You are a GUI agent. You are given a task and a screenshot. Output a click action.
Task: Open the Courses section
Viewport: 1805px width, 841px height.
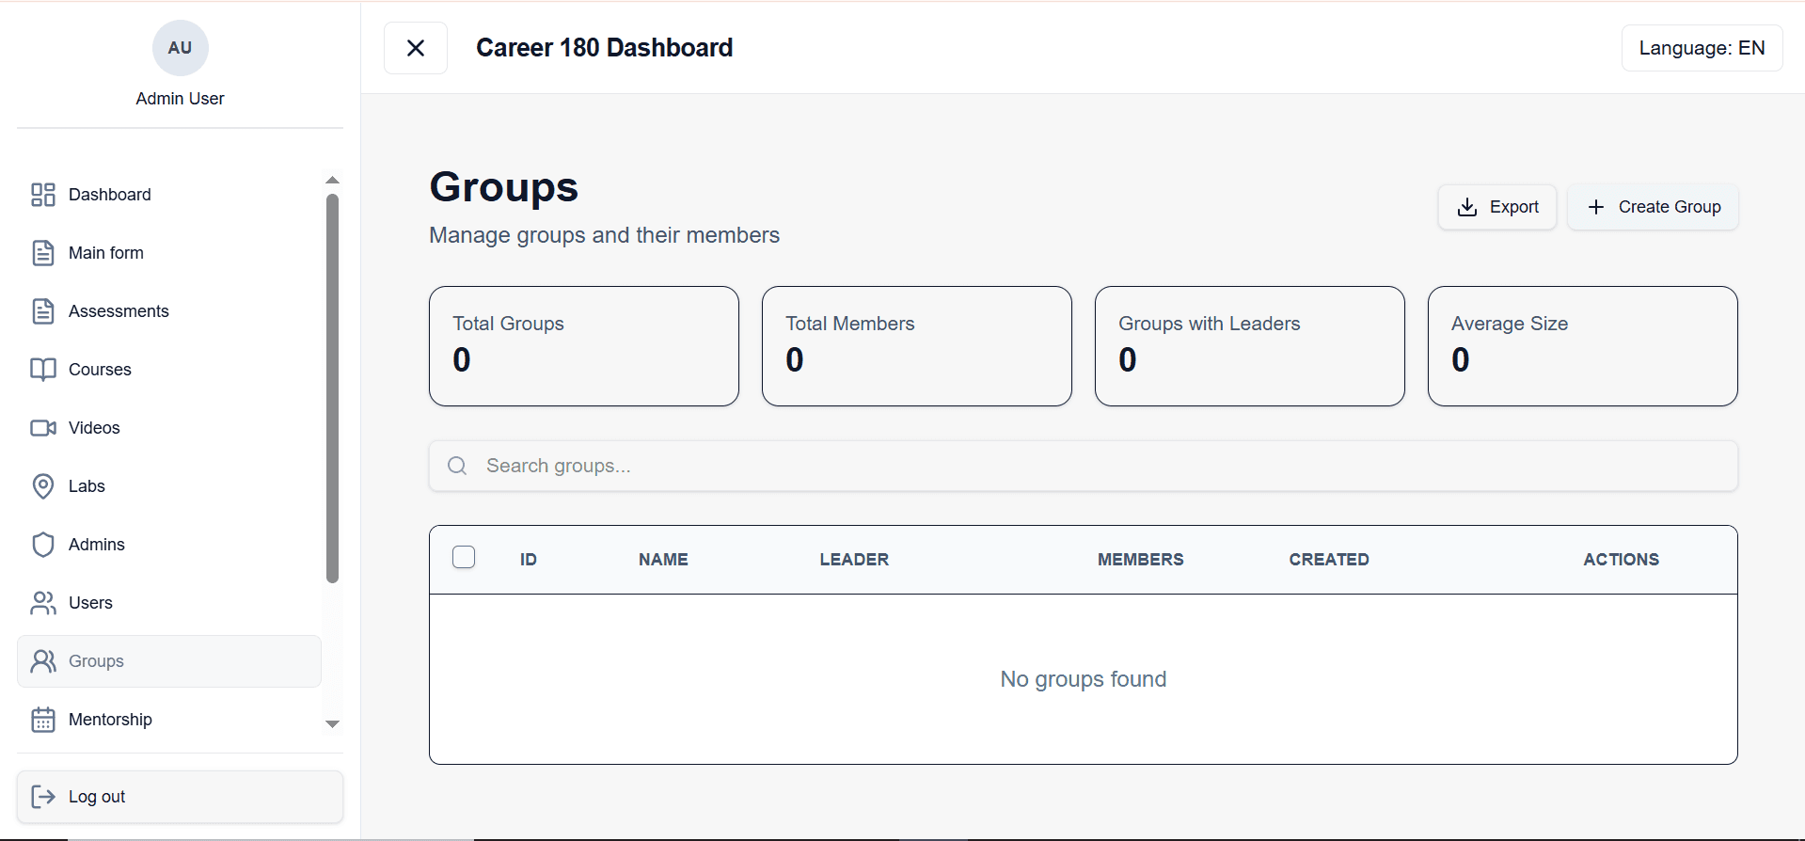click(x=169, y=370)
